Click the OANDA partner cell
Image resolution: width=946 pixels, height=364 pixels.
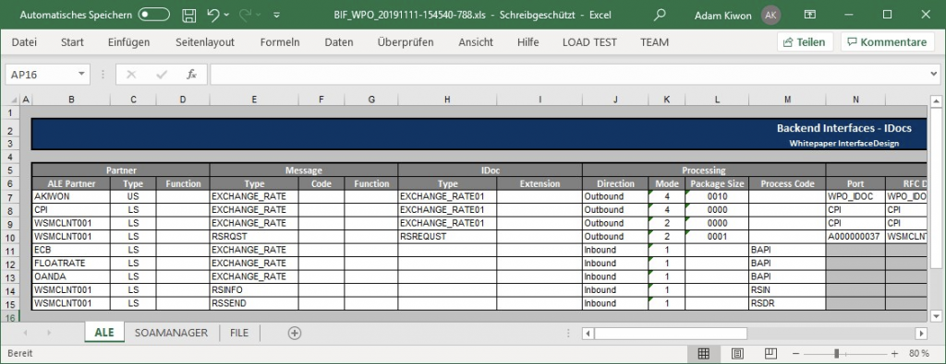coord(71,276)
